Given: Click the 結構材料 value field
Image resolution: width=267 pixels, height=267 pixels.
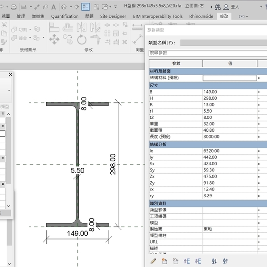Looking at the screenshot, I should pos(230,78).
